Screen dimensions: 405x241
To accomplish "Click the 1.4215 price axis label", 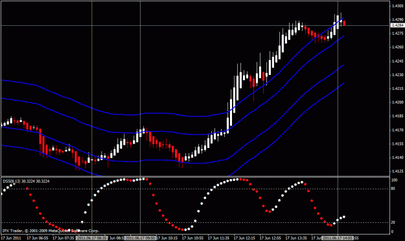I will (398, 89).
